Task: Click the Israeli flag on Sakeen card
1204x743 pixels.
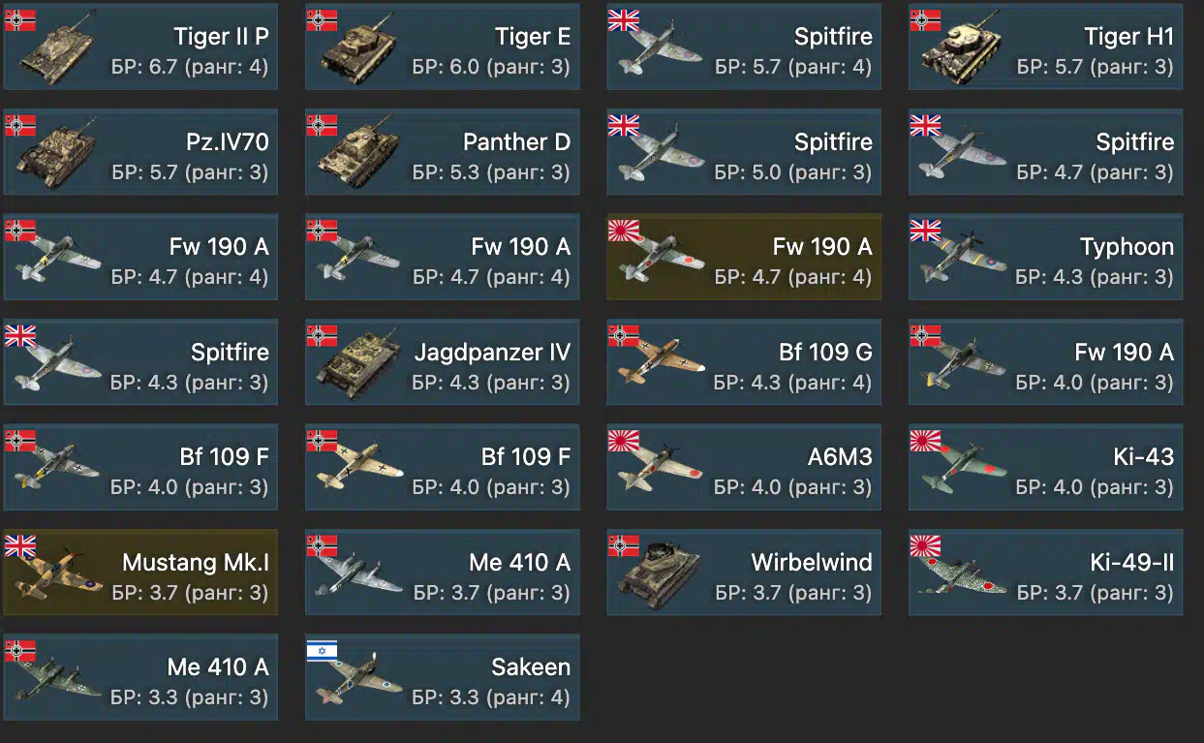Action: click(322, 651)
